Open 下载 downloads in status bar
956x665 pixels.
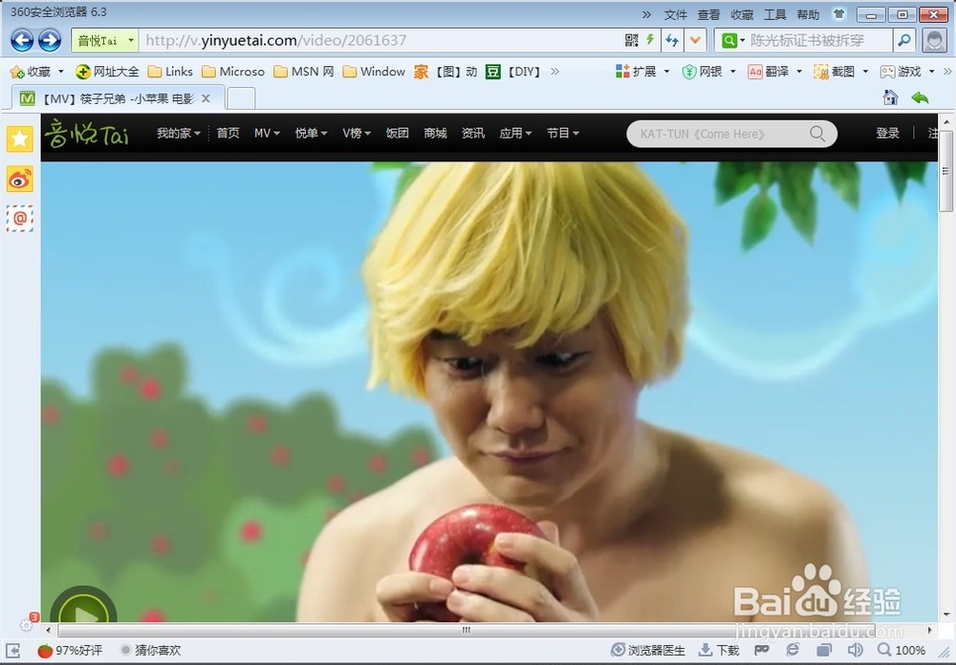(x=718, y=651)
